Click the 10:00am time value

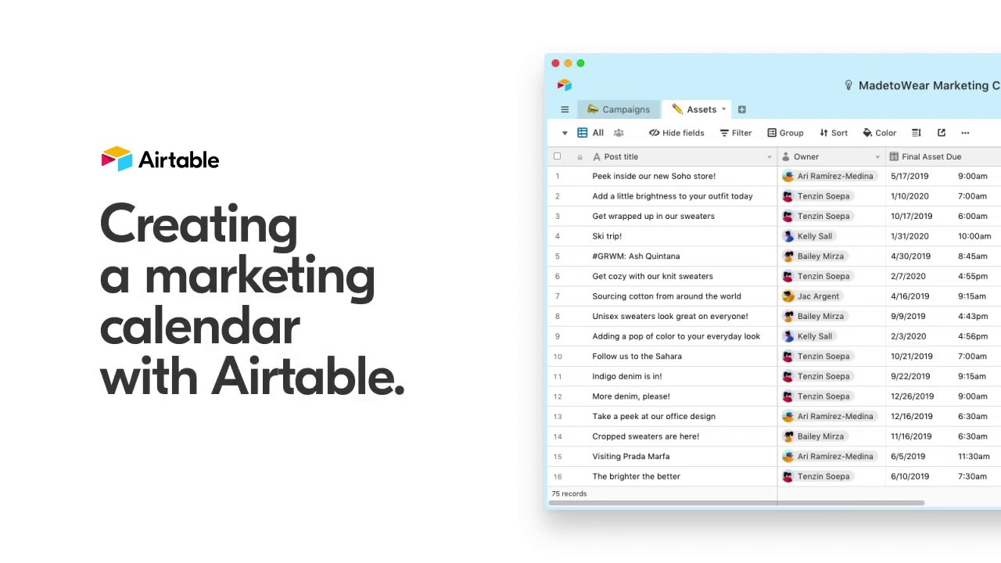click(x=974, y=236)
